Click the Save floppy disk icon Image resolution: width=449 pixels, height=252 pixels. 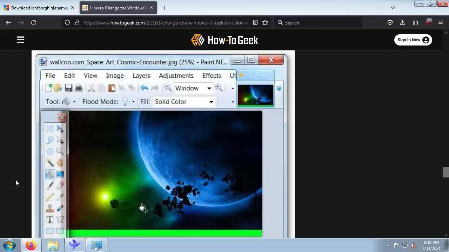click(x=68, y=88)
